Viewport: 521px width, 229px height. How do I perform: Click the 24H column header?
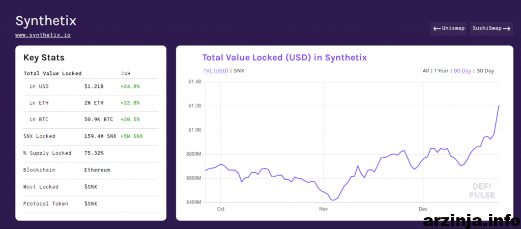[x=125, y=73]
